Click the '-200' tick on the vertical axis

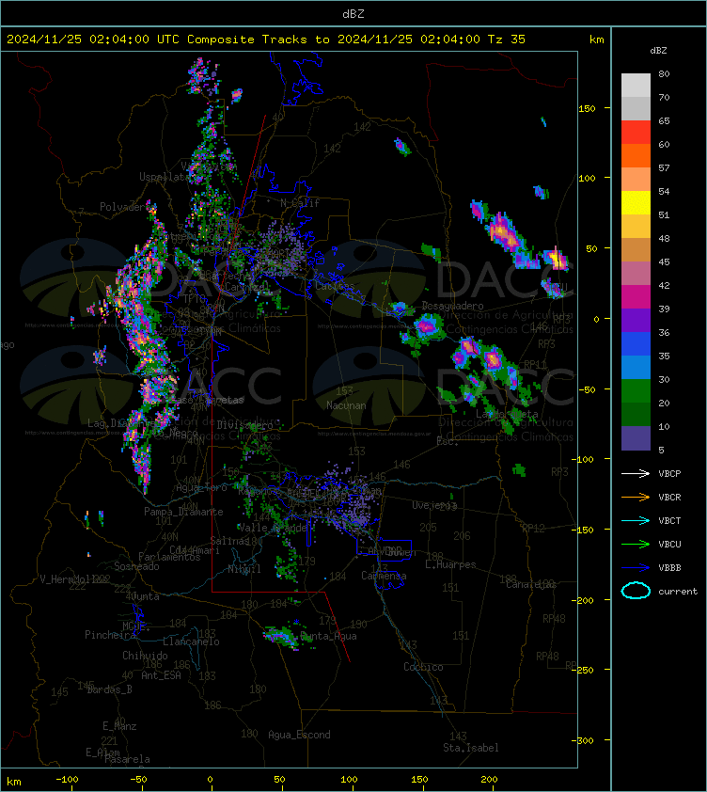584,600
